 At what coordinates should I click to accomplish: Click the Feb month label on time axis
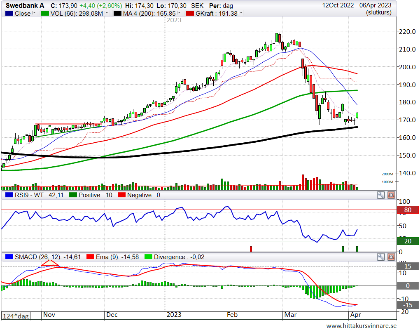click(x=232, y=315)
